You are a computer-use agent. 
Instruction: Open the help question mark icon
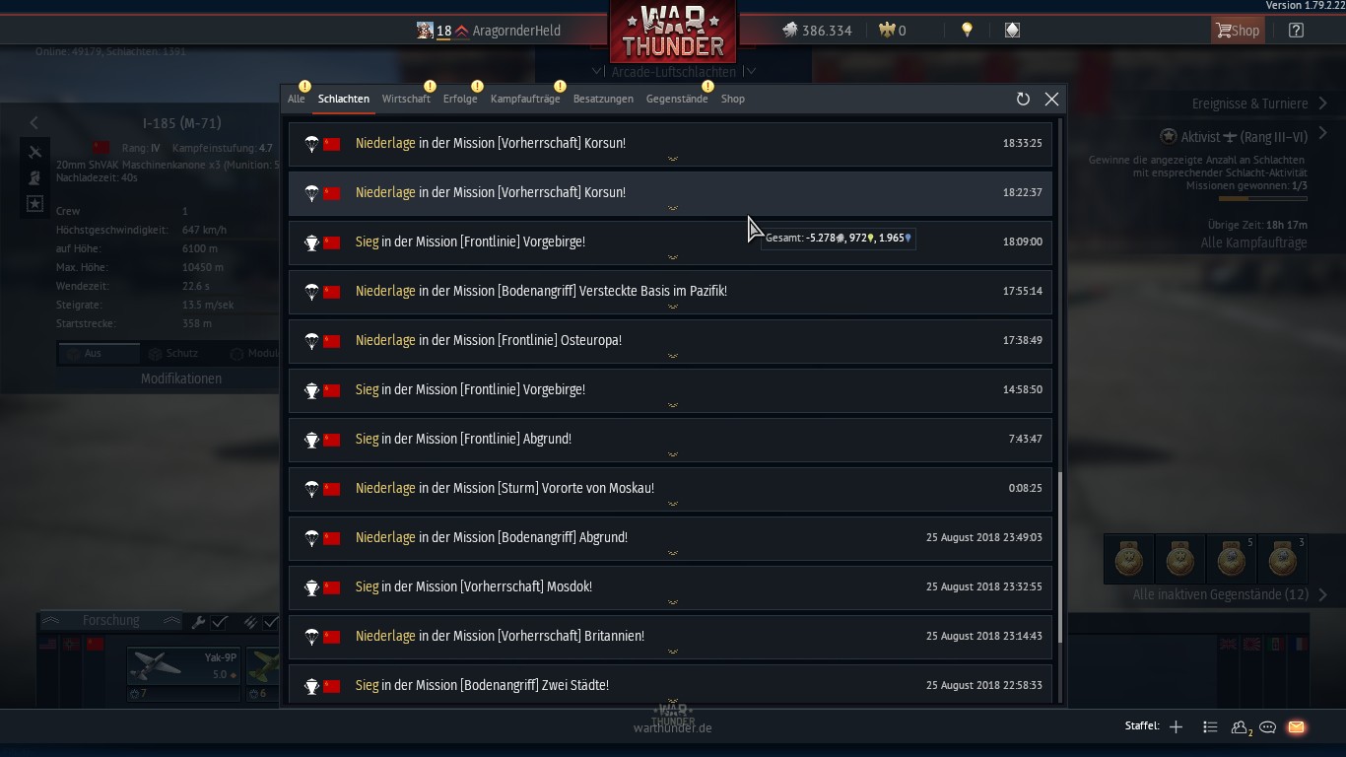1296,31
